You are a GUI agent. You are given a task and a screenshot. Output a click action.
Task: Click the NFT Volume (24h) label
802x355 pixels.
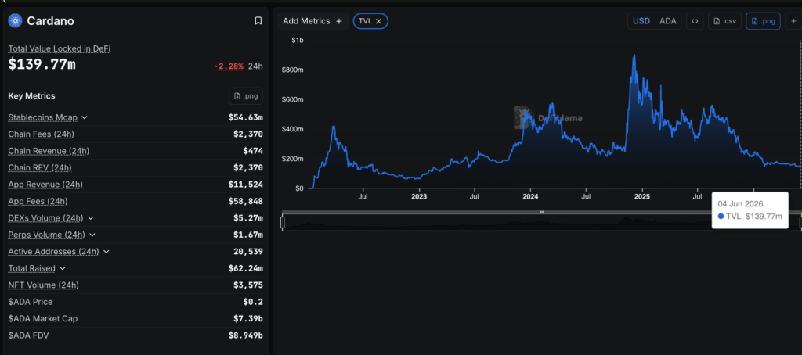click(44, 285)
